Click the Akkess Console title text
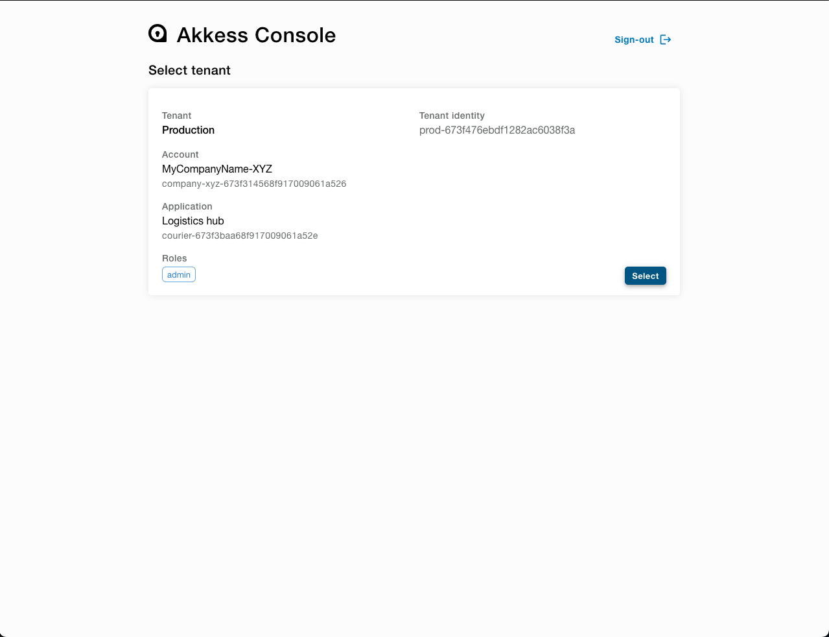The width and height of the screenshot is (829, 637). (255, 34)
